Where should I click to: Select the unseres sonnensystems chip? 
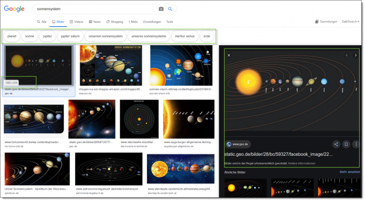pos(149,36)
